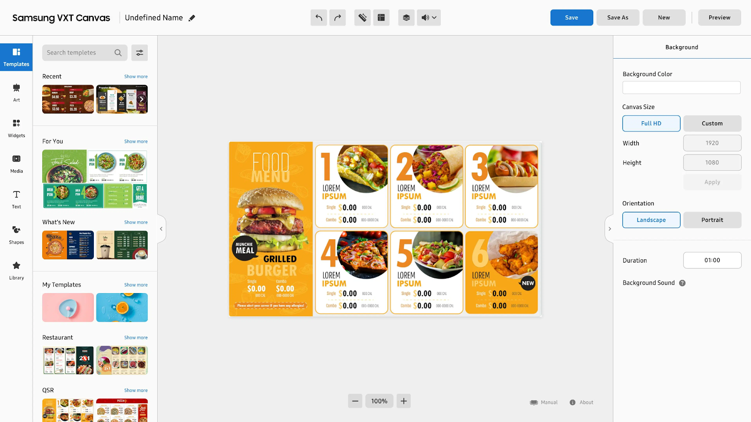Edit name with the pencil icon

tap(192, 18)
